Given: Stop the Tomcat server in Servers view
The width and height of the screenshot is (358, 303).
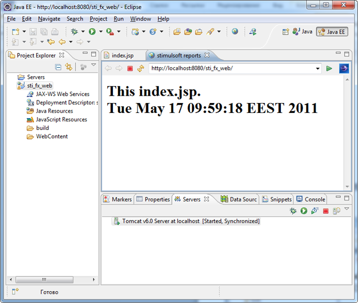Looking at the screenshot, I should (x=325, y=211).
